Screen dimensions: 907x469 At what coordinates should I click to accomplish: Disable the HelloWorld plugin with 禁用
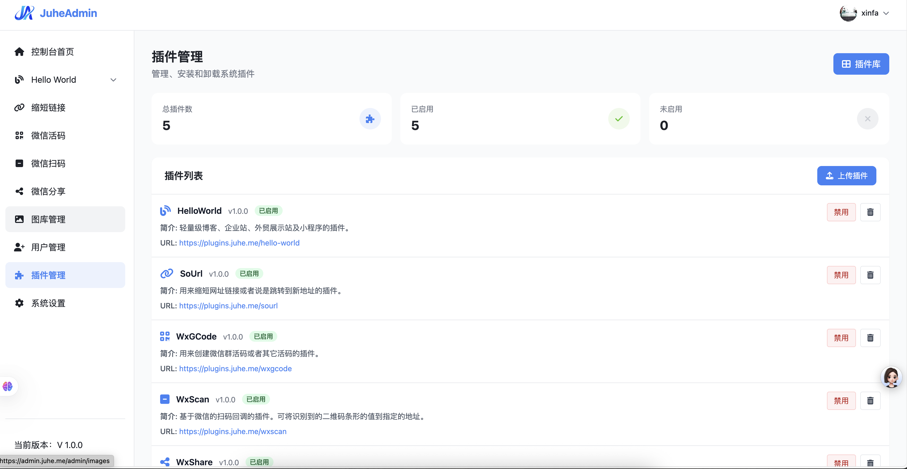click(841, 212)
